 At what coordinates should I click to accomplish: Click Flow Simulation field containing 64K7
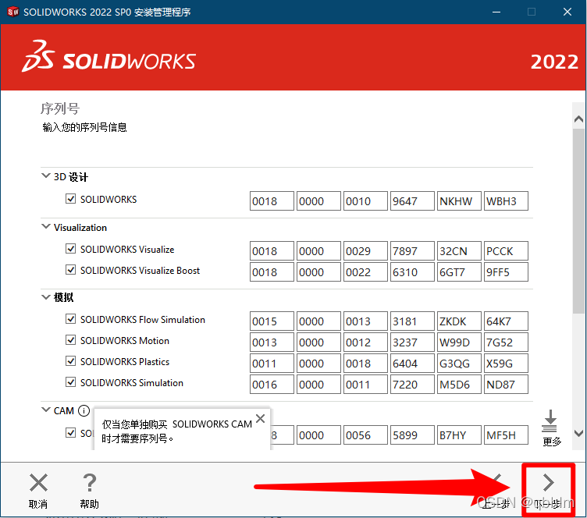pos(506,321)
